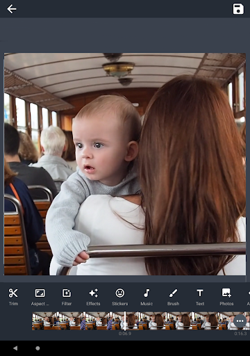Add Text with the T icon
This screenshot has height=356, width=250.
pos(200,297)
